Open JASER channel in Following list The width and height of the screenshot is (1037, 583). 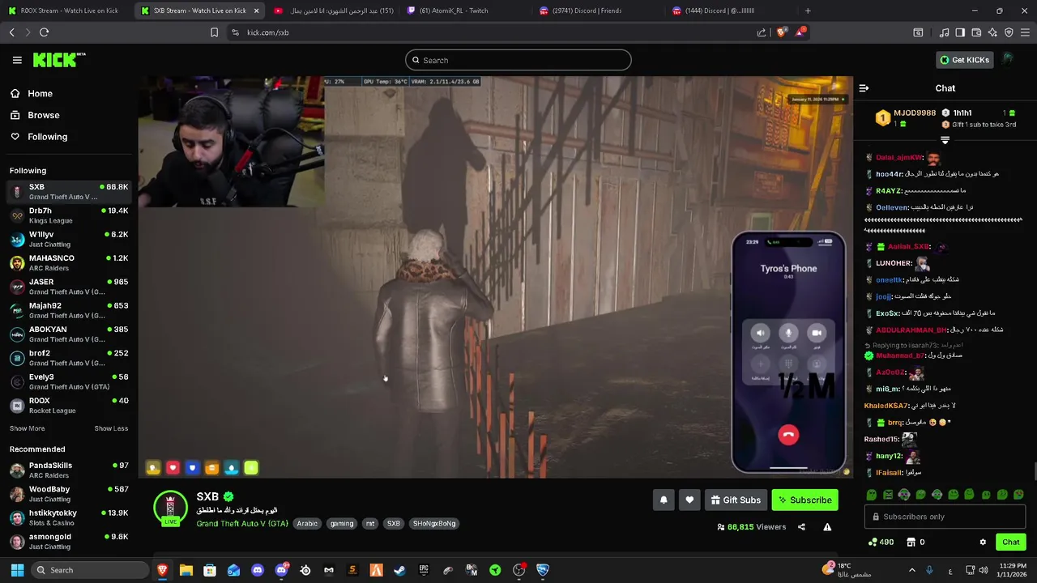pyautogui.click(x=69, y=287)
